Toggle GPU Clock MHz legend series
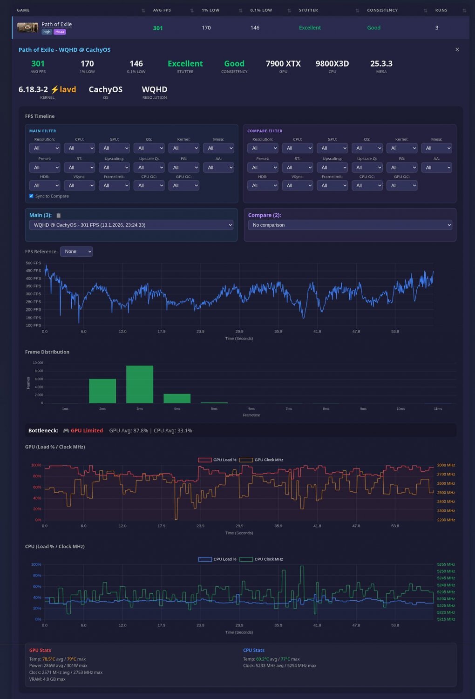 tap(261, 460)
